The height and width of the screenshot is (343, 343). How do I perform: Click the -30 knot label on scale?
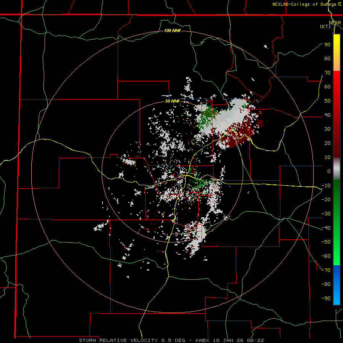point(326,214)
